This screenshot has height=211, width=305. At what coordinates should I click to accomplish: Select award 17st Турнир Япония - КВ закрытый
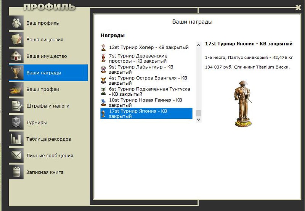point(146,113)
